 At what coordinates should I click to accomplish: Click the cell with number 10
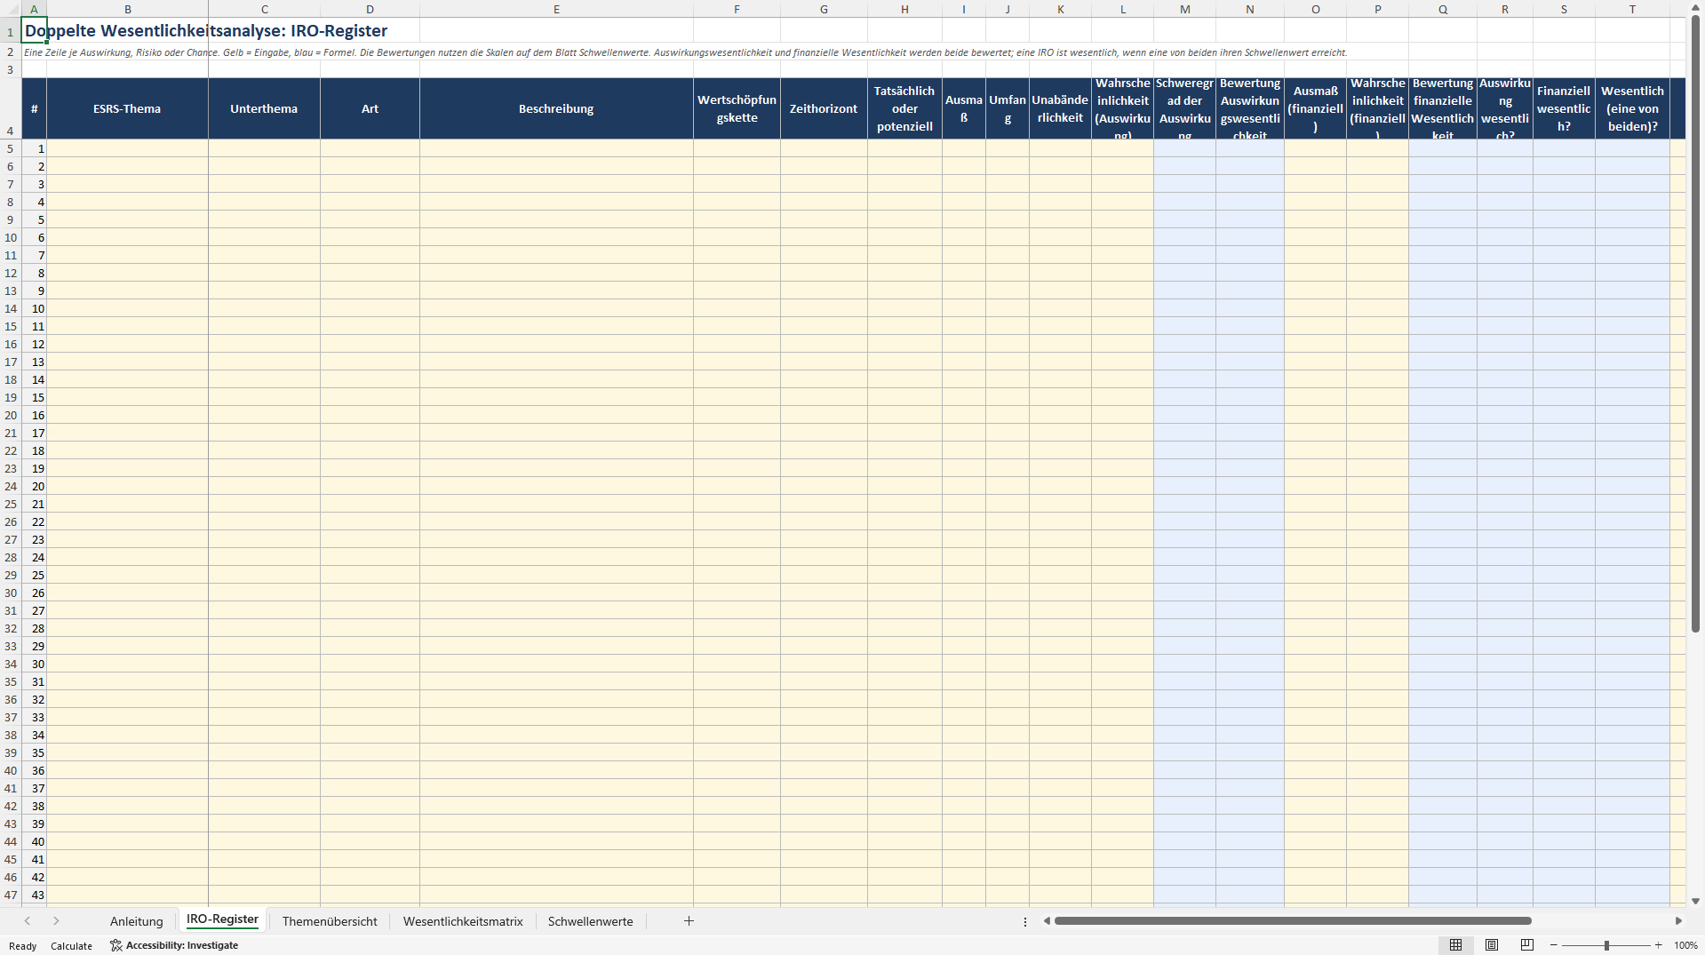[x=34, y=308]
